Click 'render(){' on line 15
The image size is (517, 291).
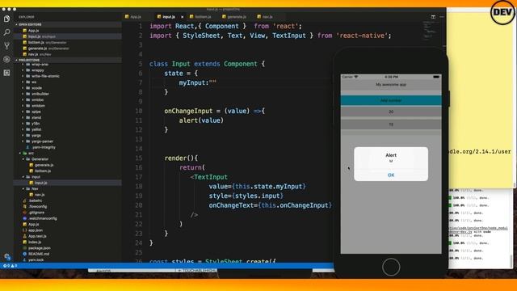pos(181,158)
